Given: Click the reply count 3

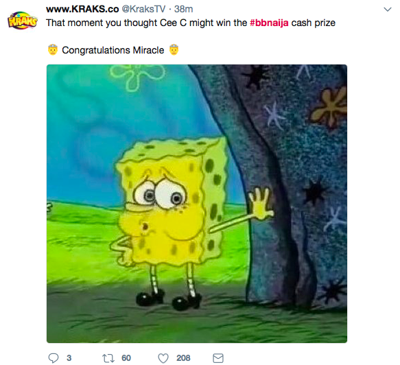Looking at the screenshot, I should [69, 358].
